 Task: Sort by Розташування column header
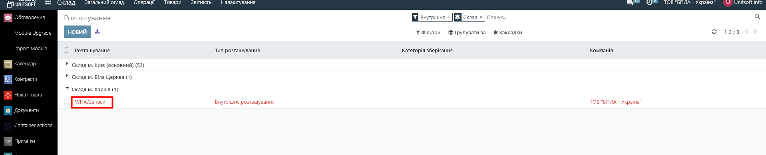[x=92, y=51]
